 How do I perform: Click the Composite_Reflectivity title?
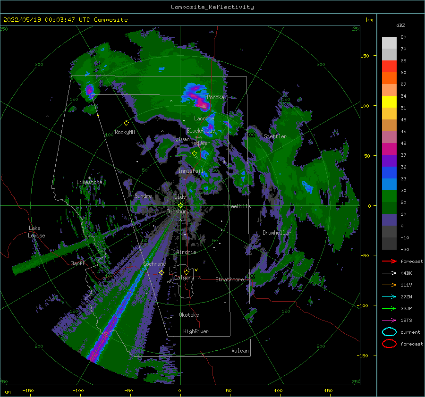click(x=212, y=7)
